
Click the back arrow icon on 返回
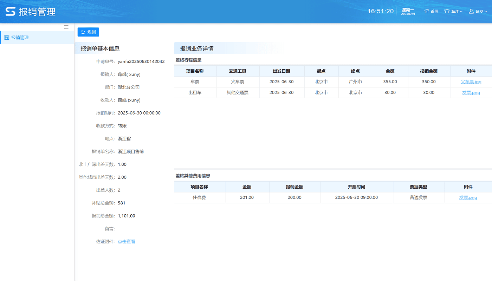tap(83, 32)
